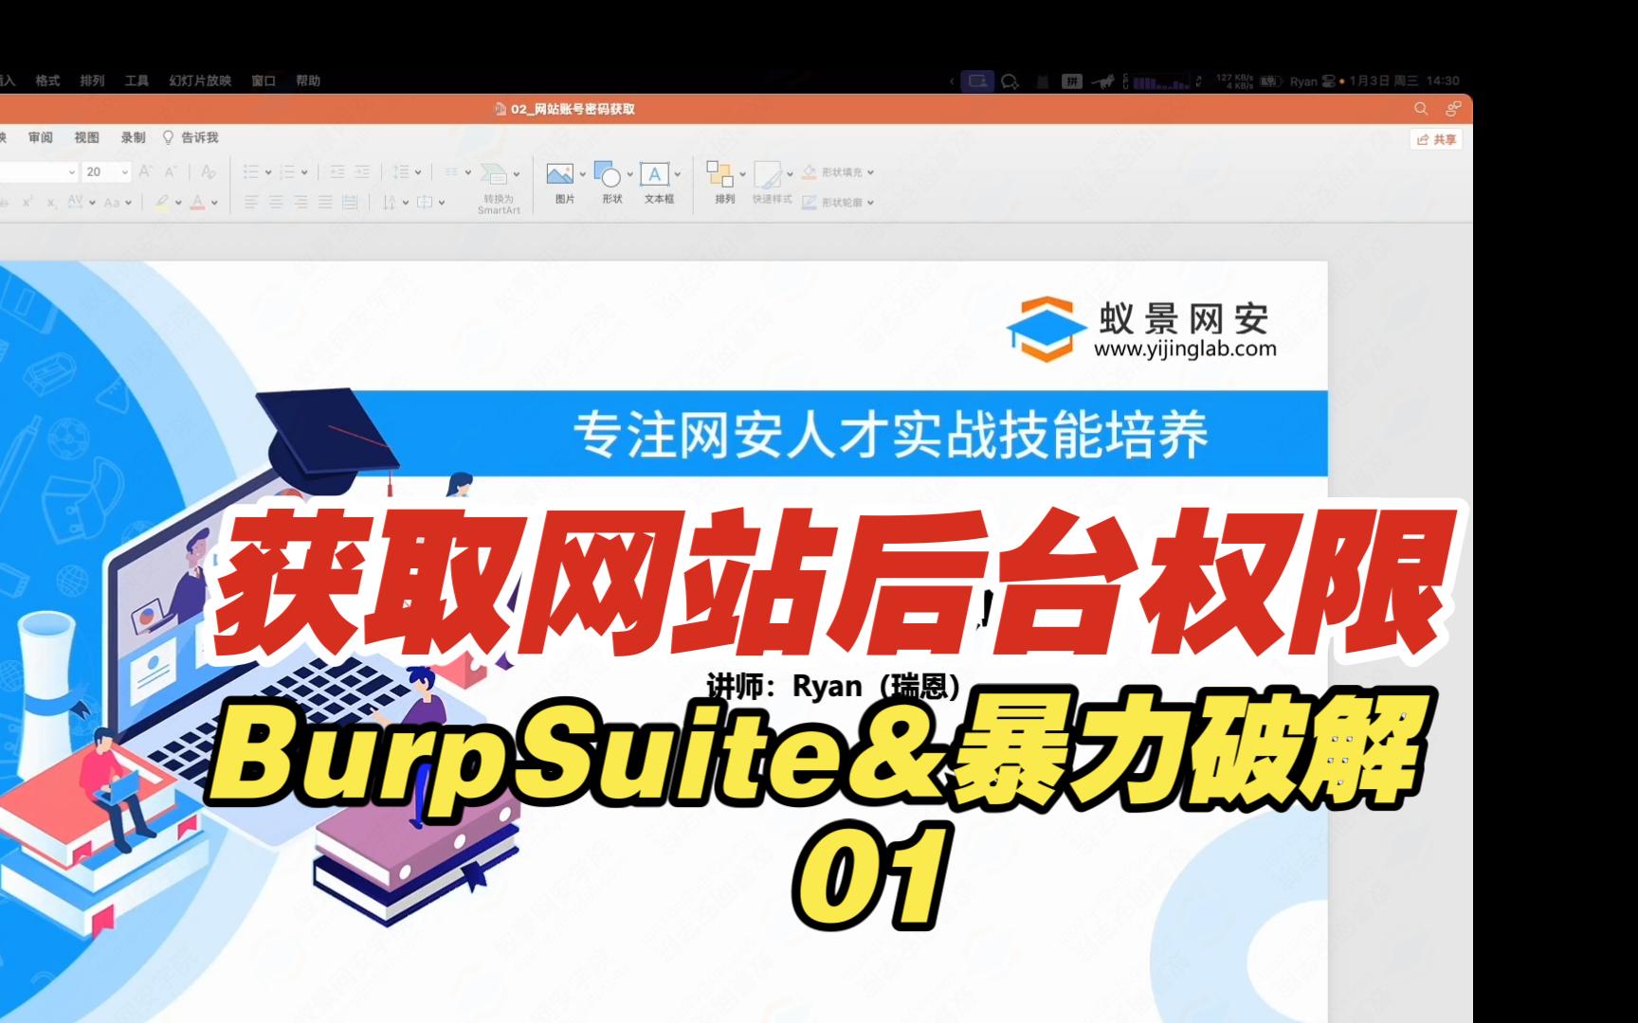Center align text

[x=276, y=202]
